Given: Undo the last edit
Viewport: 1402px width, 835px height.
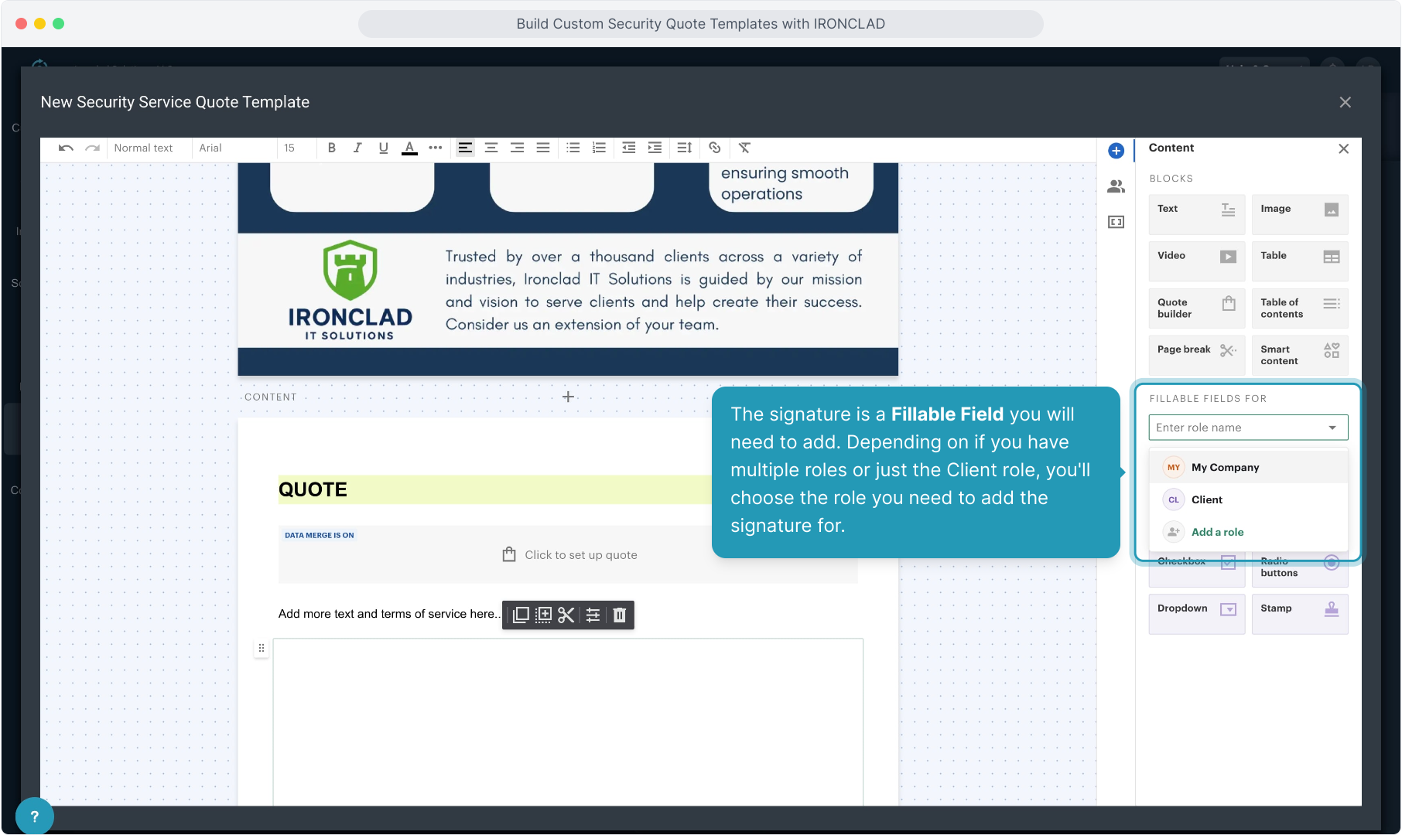Looking at the screenshot, I should (x=66, y=148).
